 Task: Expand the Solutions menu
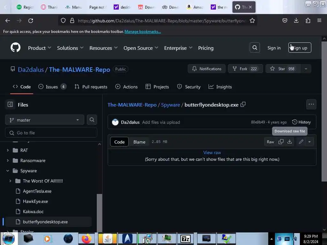pyautogui.click(x=70, y=48)
